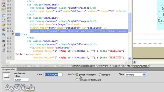Select the Ninguno radio option

(100, 75)
